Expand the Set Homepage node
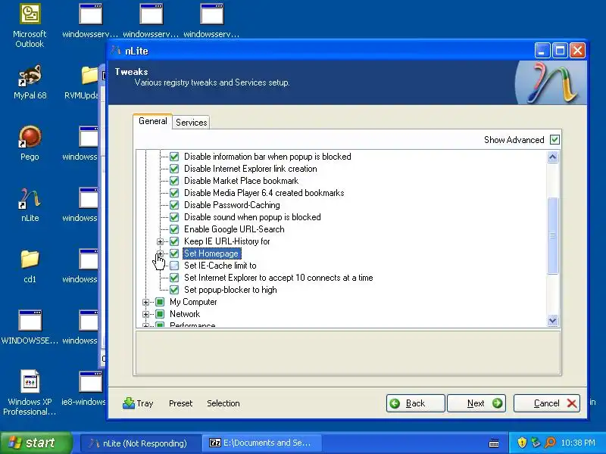 160,253
